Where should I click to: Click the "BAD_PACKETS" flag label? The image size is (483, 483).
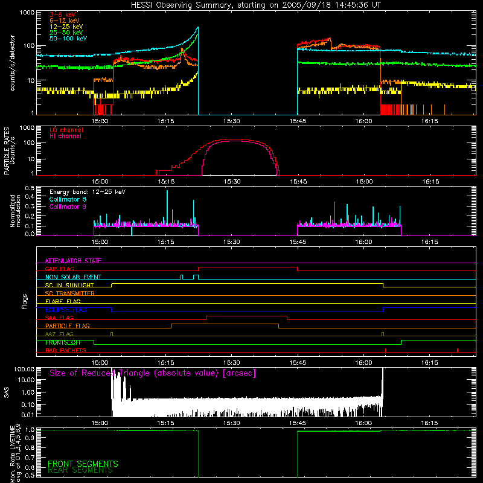click(x=66, y=350)
